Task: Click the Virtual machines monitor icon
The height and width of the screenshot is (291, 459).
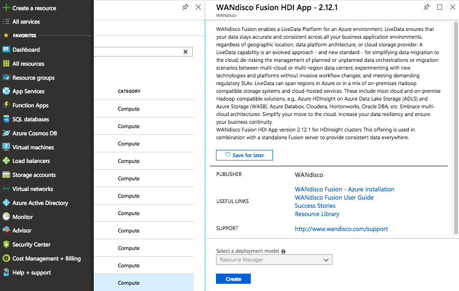Action: click(x=6, y=146)
